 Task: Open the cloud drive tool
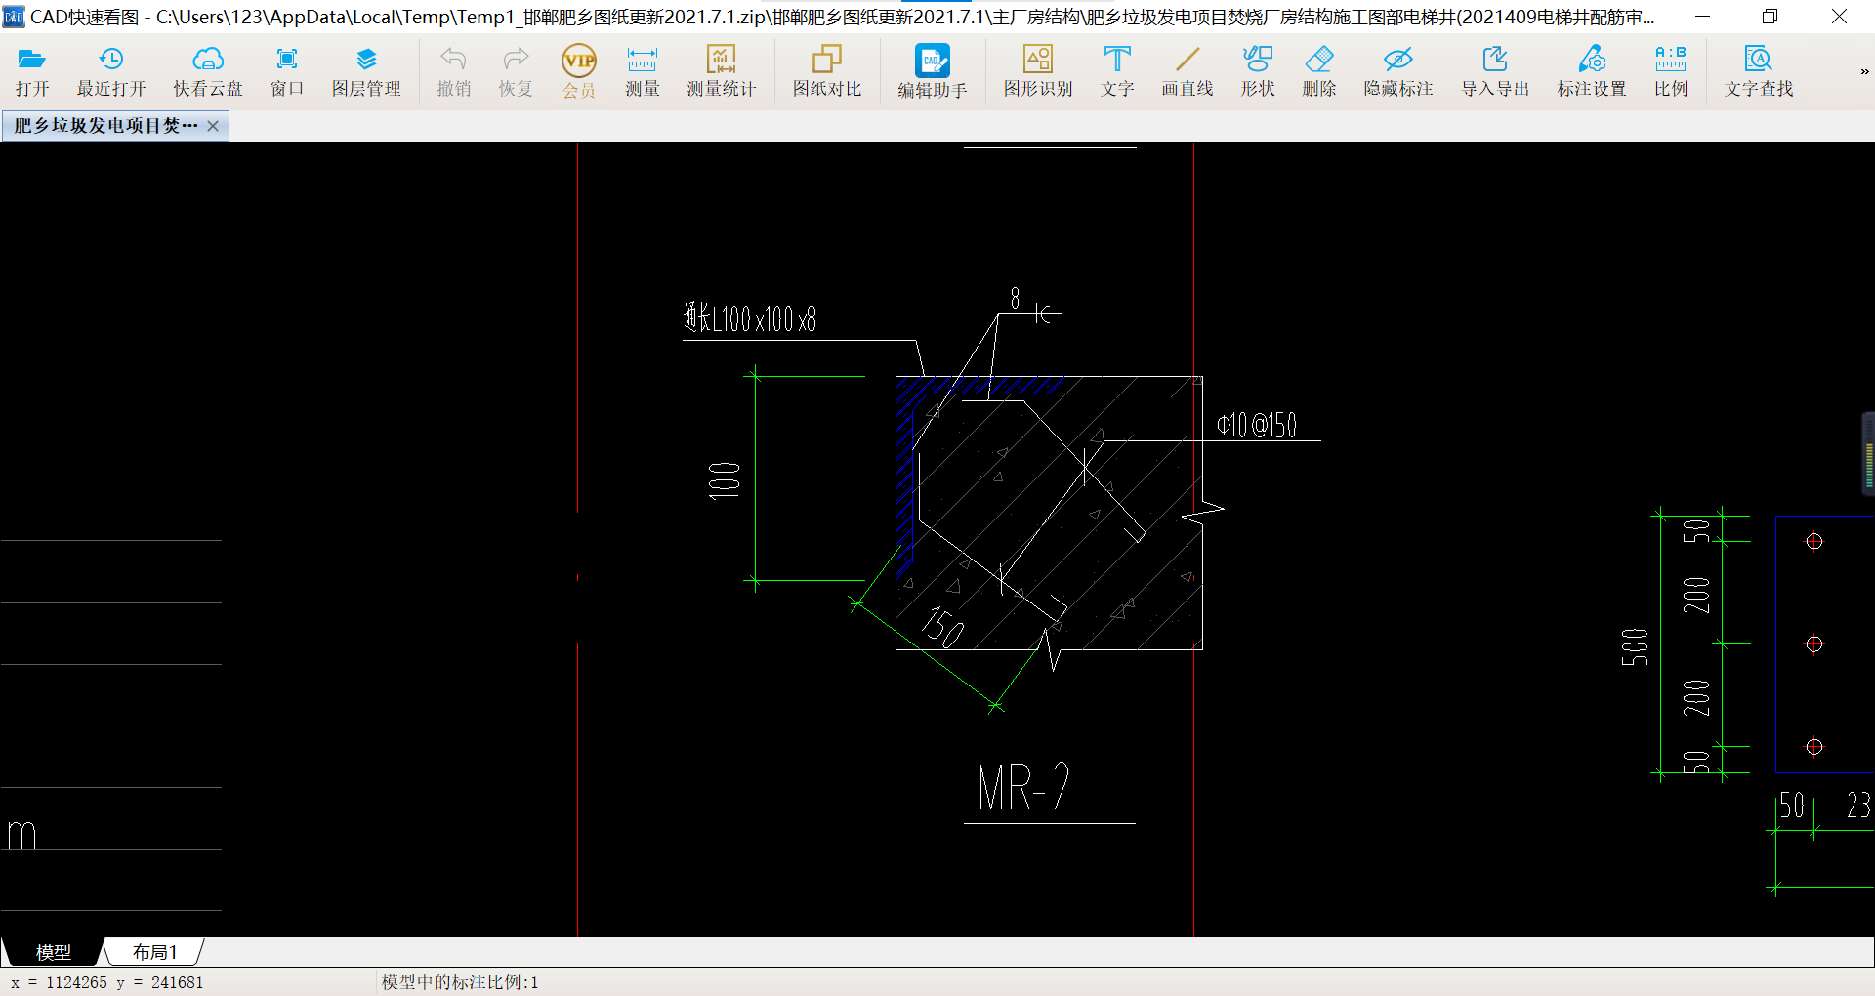coord(207,61)
